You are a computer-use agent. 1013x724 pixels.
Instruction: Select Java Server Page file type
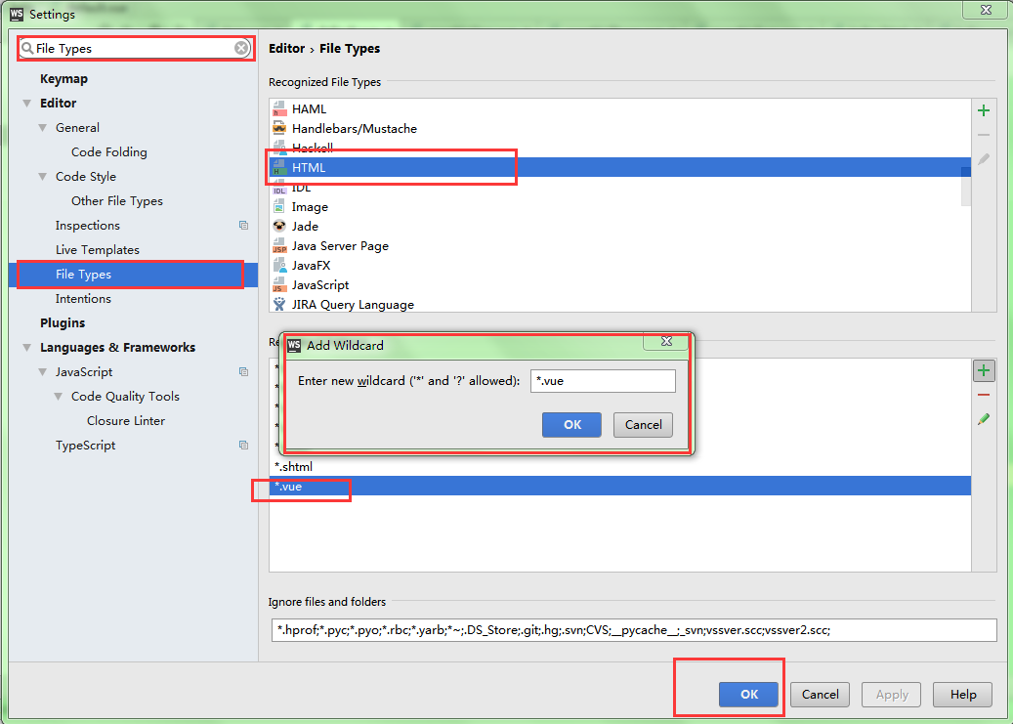(619, 245)
